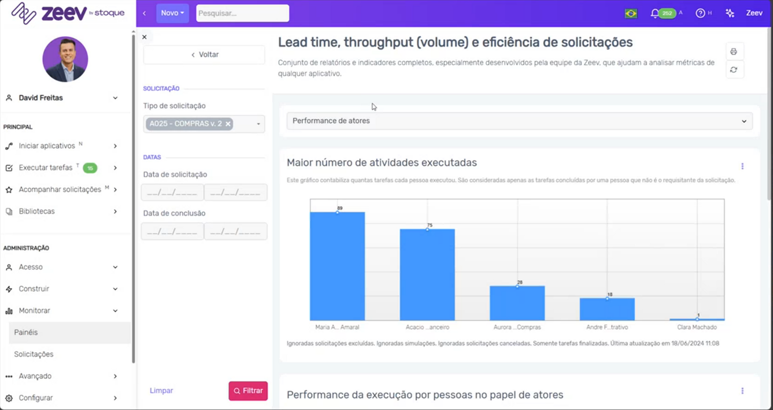Close the filter panel with X

click(x=145, y=37)
